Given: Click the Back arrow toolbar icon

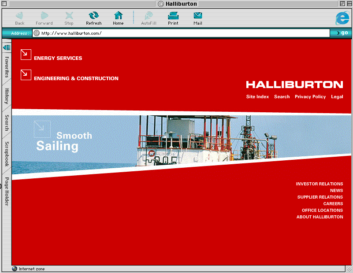Looking at the screenshot, I should pyautogui.click(x=19, y=15).
